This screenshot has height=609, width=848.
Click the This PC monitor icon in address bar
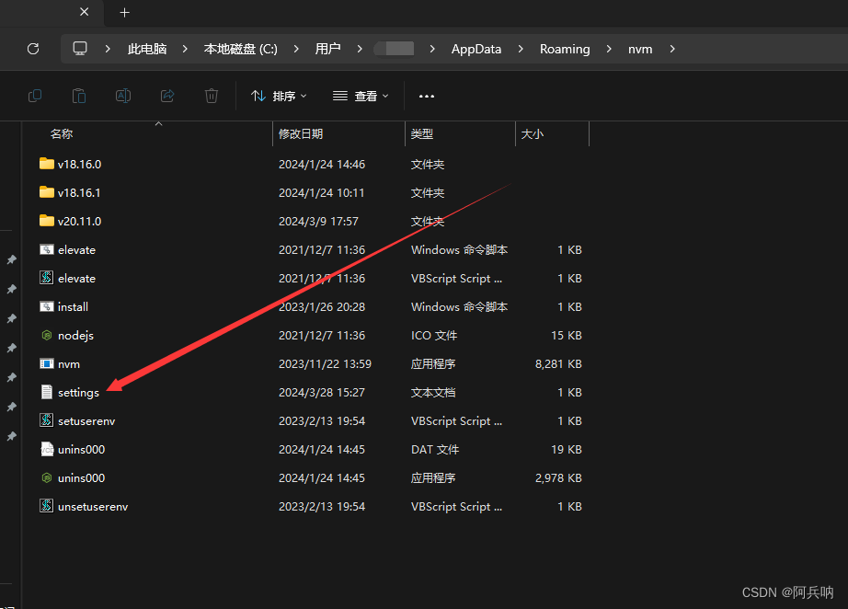[81, 49]
